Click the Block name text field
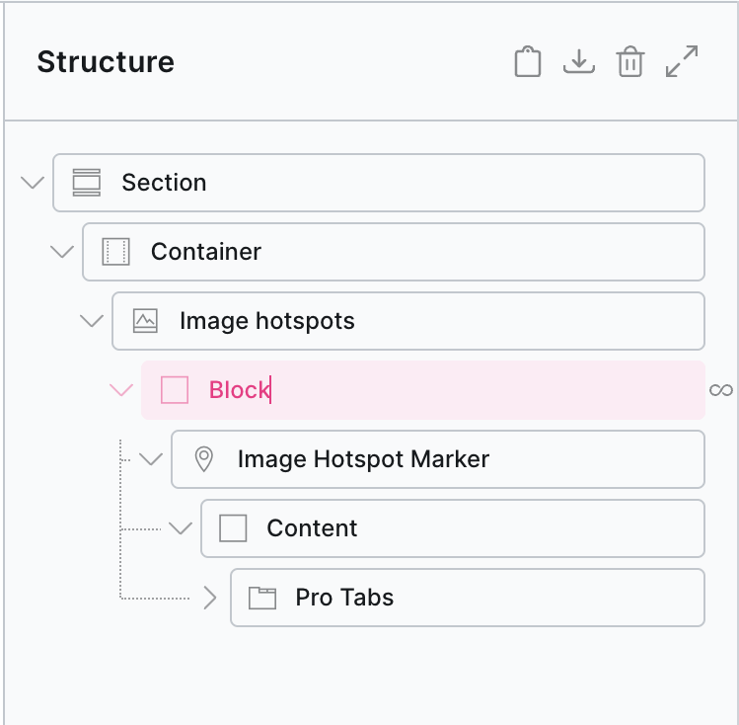 (x=240, y=390)
